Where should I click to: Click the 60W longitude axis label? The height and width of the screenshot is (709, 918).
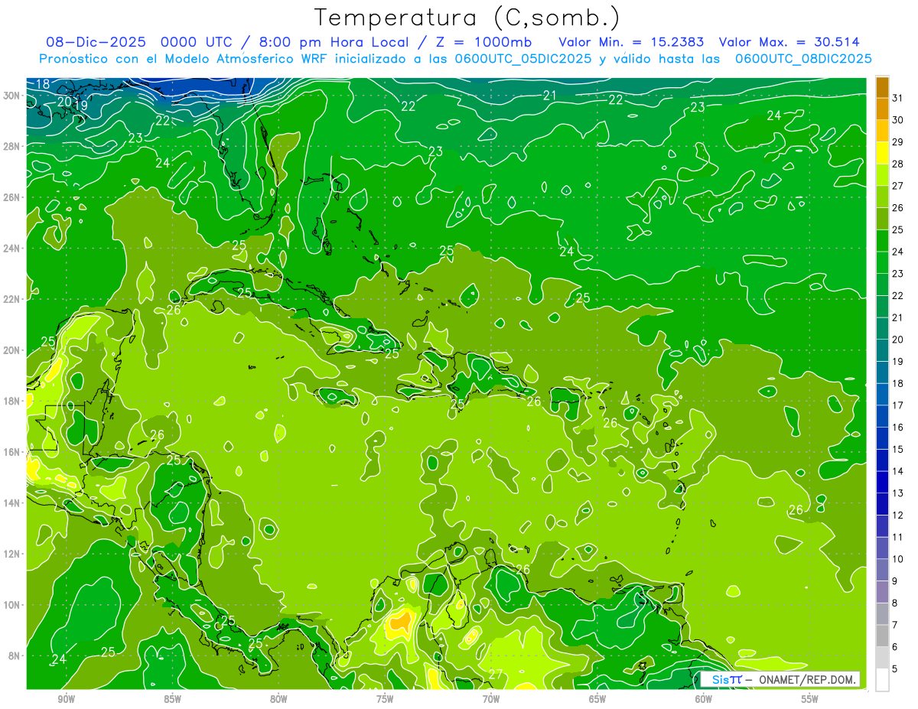click(704, 698)
